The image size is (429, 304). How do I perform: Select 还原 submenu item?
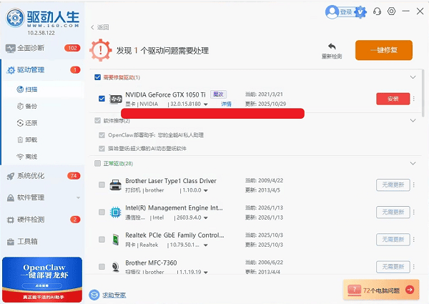click(42, 123)
